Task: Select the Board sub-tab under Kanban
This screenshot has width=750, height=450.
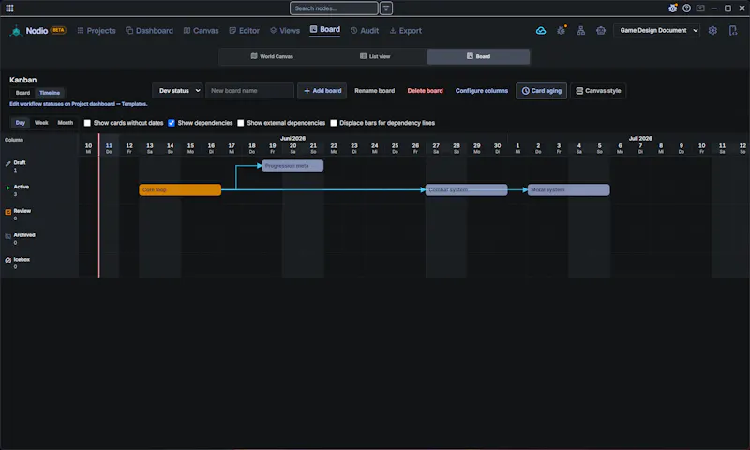Action: [22, 93]
